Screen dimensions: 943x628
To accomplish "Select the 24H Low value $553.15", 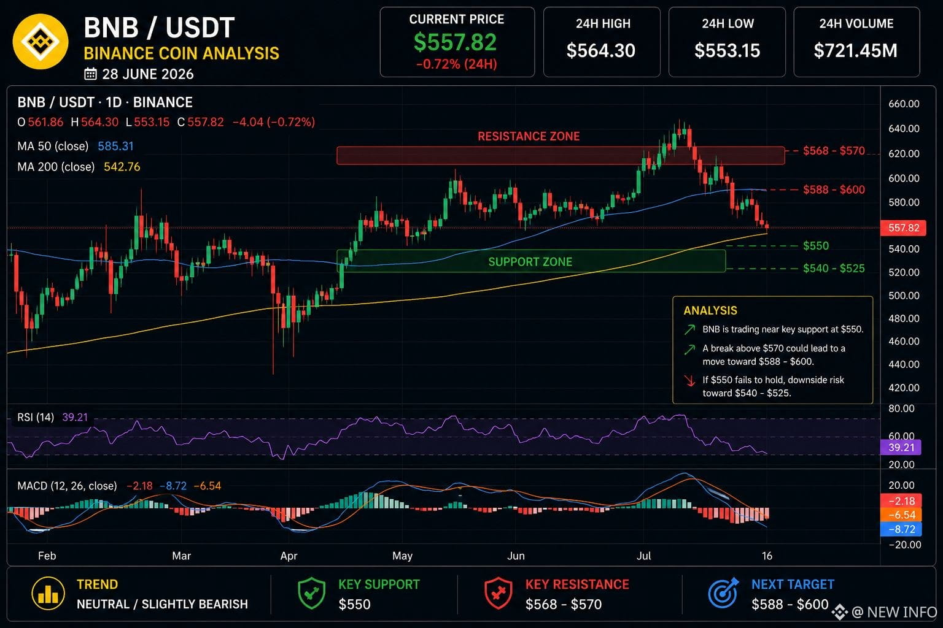I will [x=728, y=50].
